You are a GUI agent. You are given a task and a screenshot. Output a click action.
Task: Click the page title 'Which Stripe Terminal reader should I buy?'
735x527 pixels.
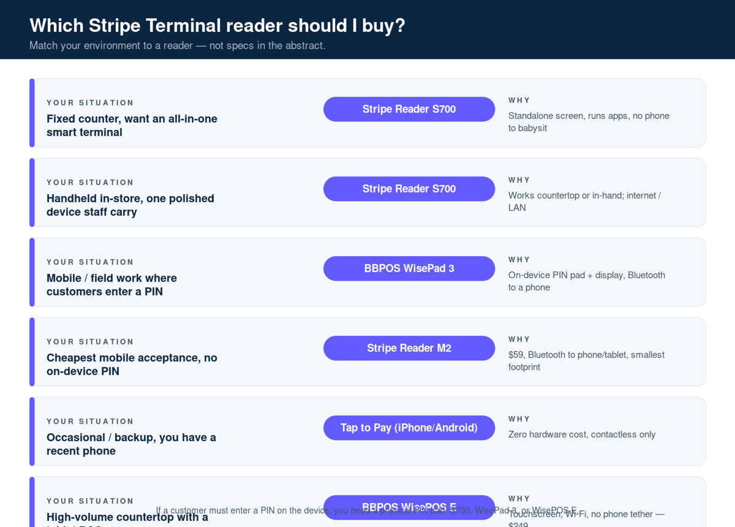[217, 26]
